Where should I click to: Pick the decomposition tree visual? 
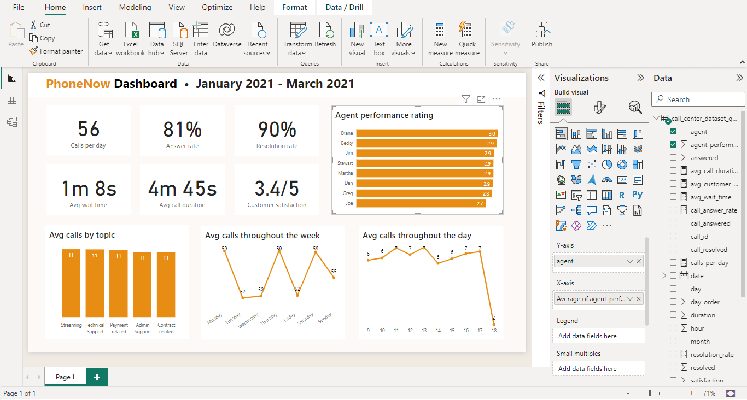point(576,210)
